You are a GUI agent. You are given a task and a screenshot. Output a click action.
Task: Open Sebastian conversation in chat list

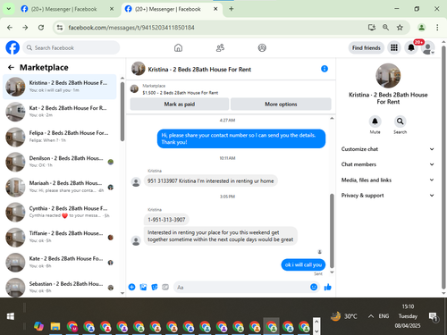[x=60, y=287]
